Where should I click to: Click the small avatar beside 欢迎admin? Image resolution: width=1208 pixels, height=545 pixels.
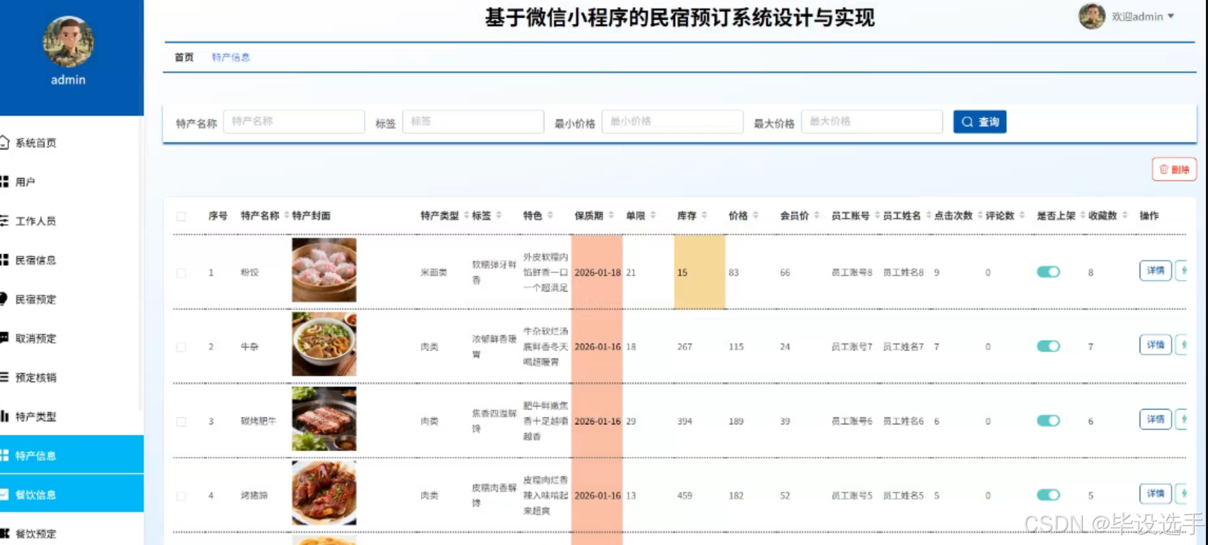(1092, 16)
